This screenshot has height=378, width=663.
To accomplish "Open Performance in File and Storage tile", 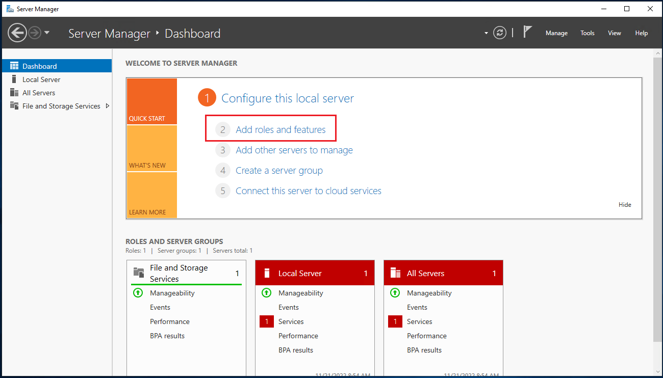I will pyautogui.click(x=170, y=321).
